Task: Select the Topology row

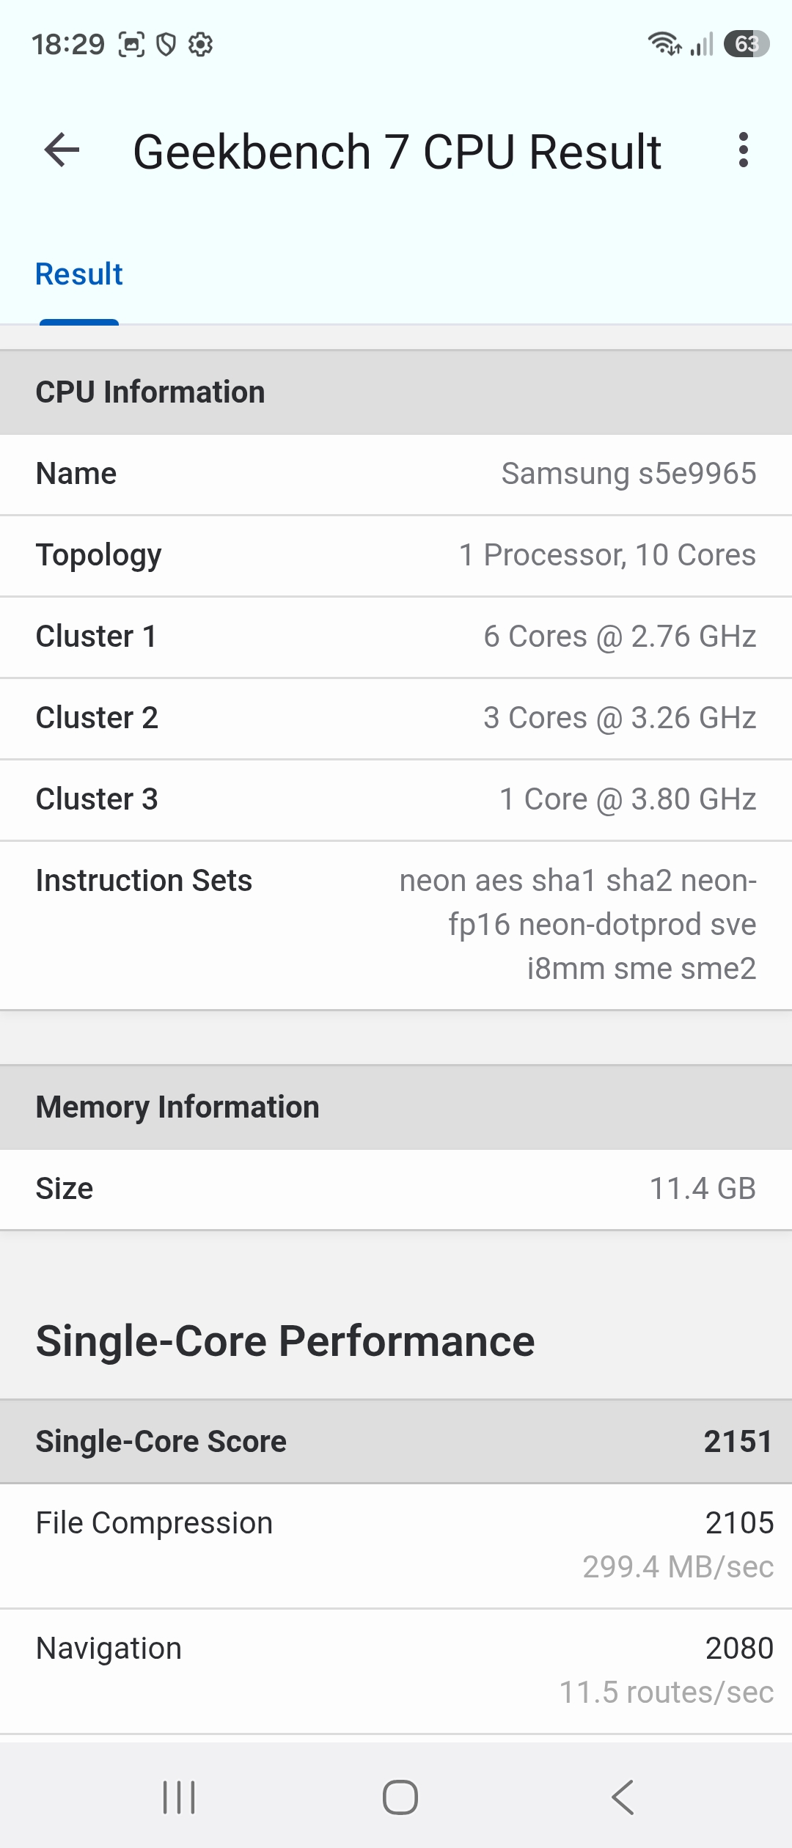Action: pos(396,556)
